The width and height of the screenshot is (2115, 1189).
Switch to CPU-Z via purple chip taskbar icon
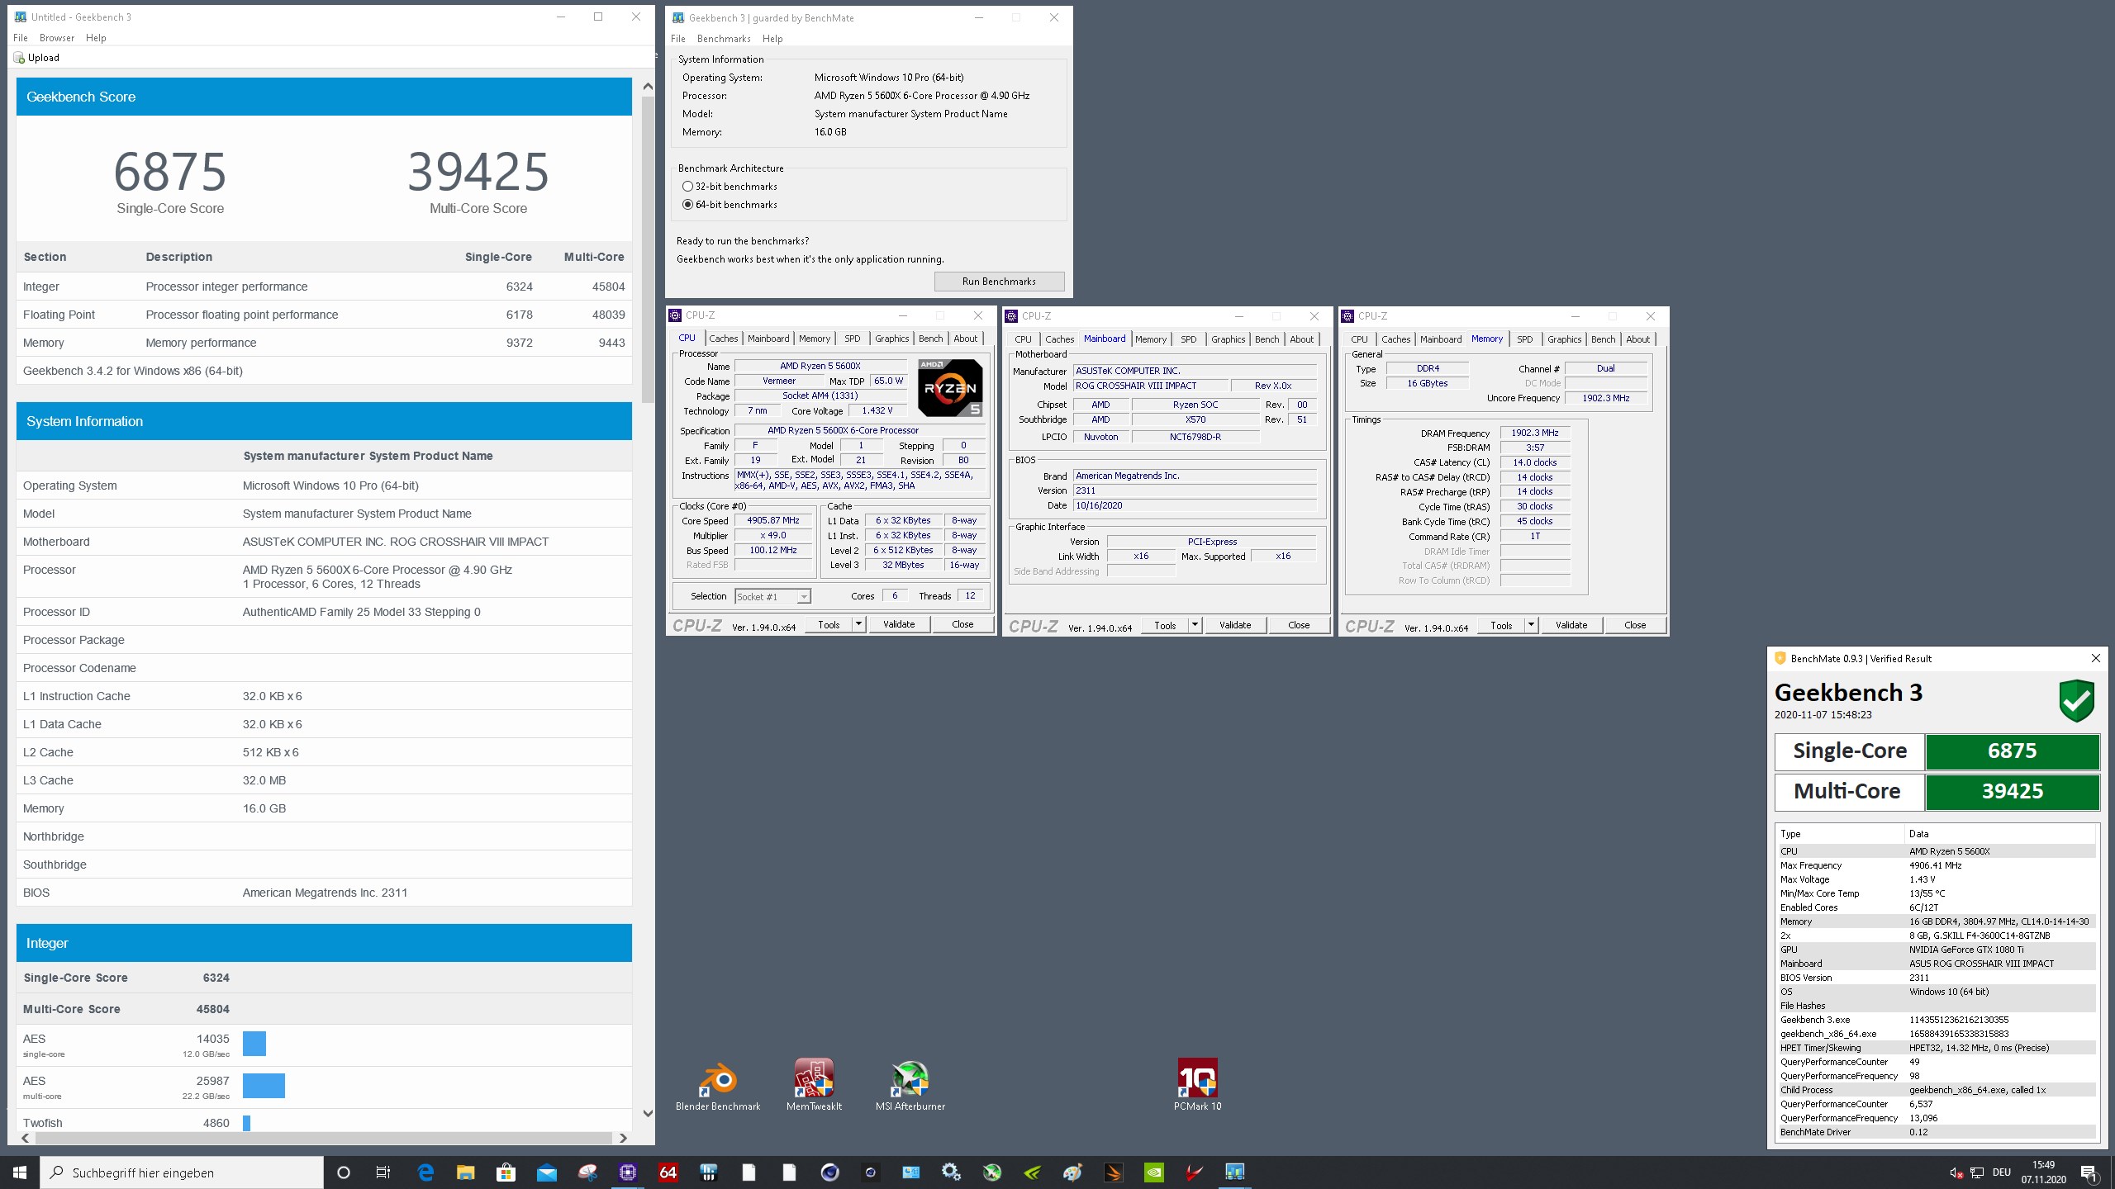[628, 1172]
